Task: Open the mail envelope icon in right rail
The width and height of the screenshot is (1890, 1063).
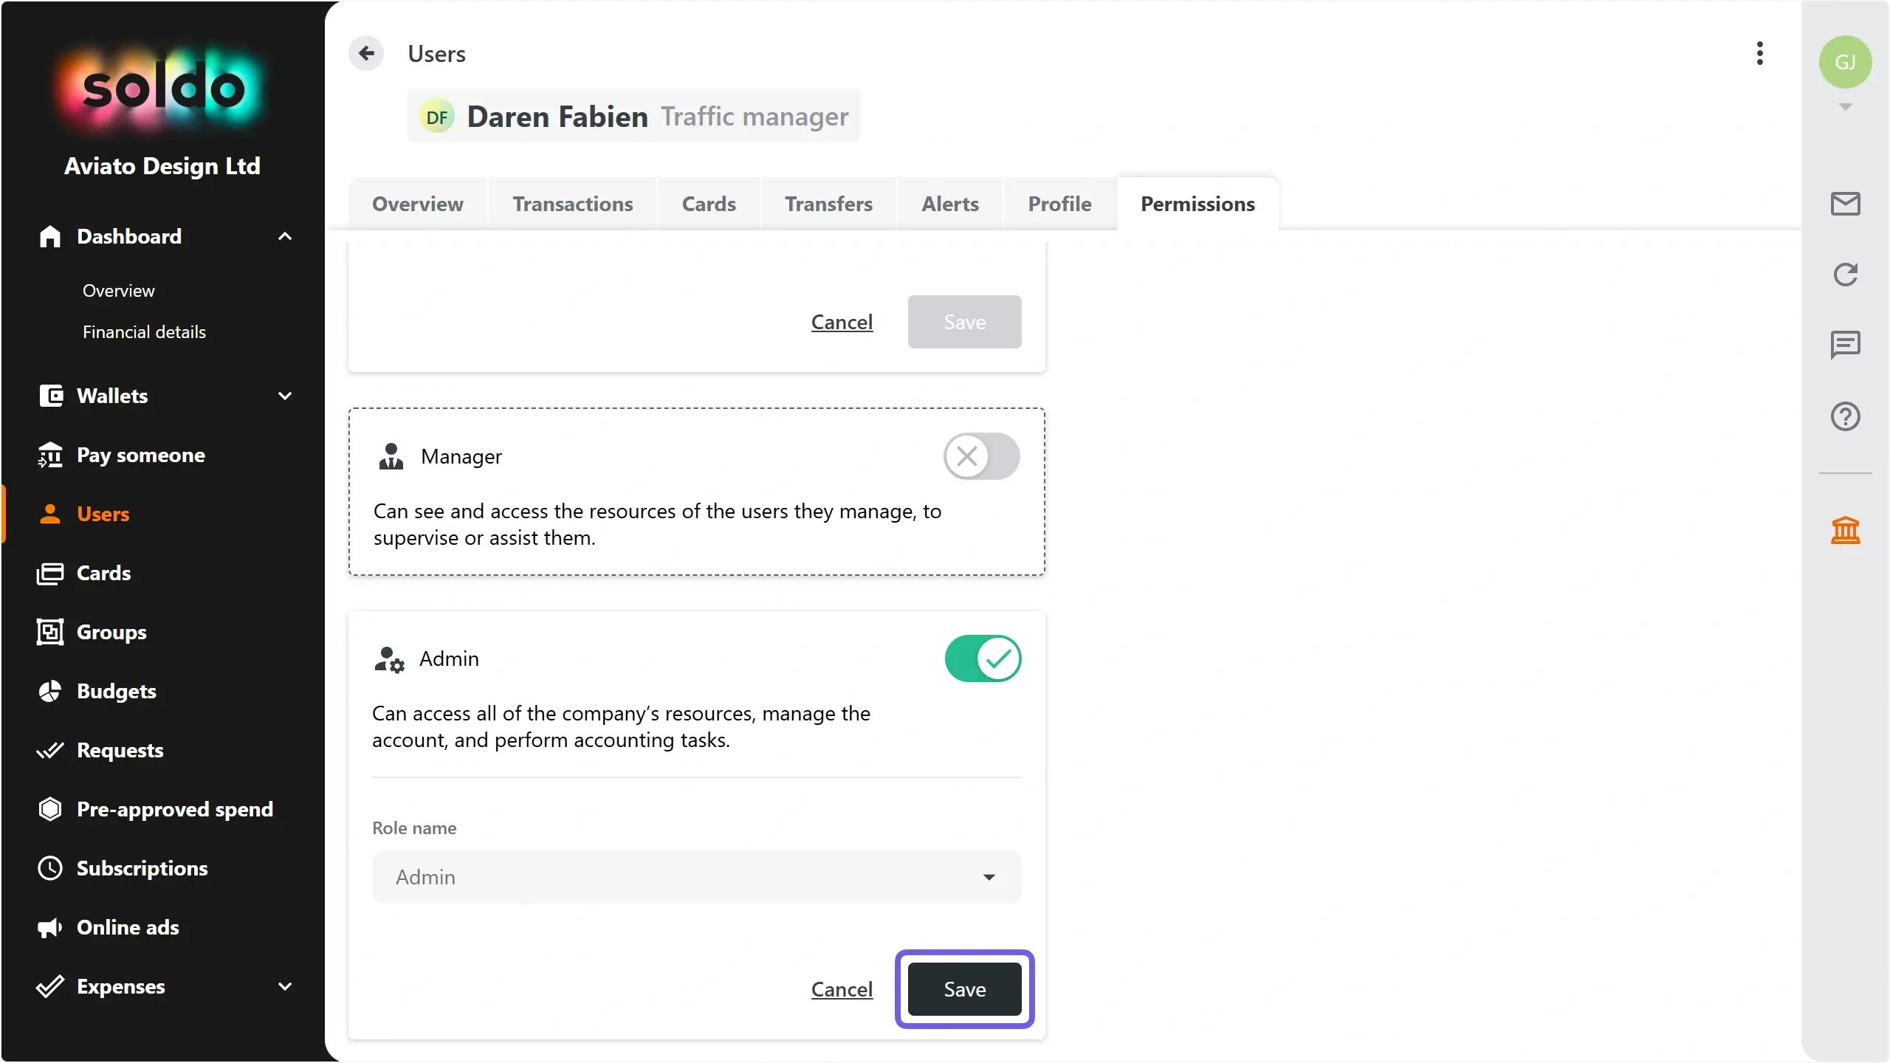Action: click(x=1845, y=204)
